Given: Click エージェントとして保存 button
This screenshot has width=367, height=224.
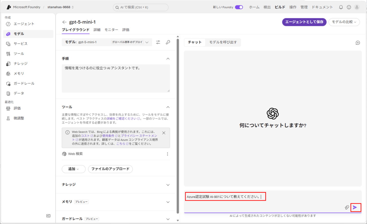Looking at the screenshot, I should coord(304,22).
